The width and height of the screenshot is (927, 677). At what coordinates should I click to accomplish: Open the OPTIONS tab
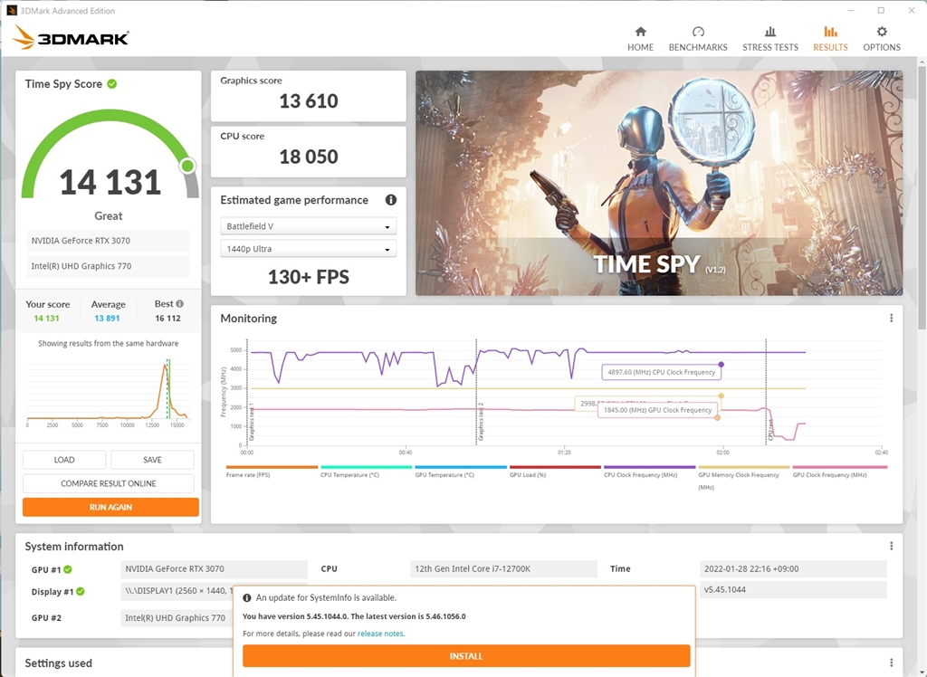click(x=882, y=39)
